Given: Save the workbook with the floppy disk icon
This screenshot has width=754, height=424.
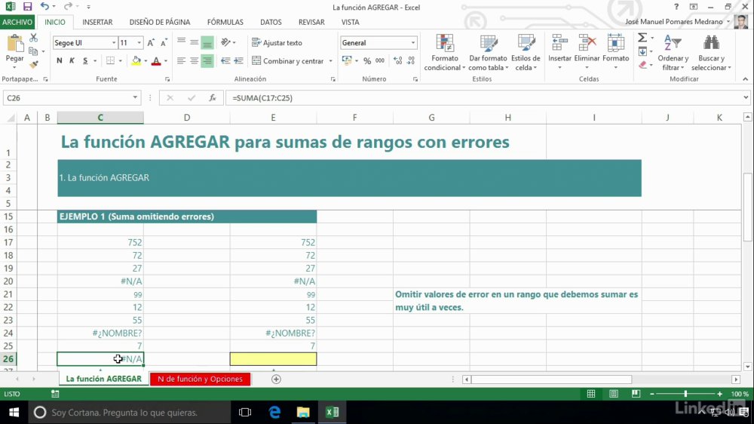Looking at the screenshot, I should (x=27, y=7).
